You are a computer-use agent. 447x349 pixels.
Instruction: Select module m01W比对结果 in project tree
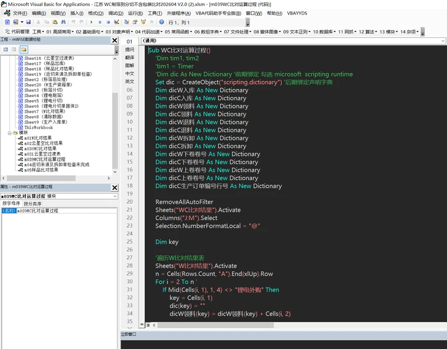35,138
